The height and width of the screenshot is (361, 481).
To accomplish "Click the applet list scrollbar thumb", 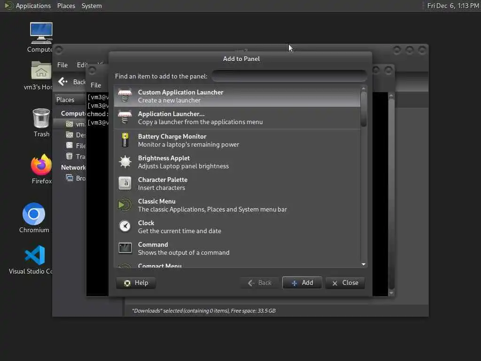I will (364, 109).
